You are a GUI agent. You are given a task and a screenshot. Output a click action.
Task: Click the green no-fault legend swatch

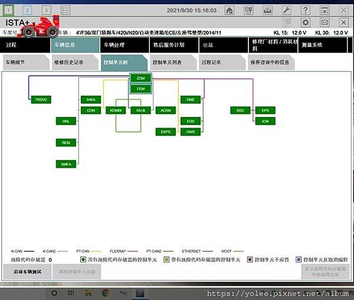coord(83,260)
